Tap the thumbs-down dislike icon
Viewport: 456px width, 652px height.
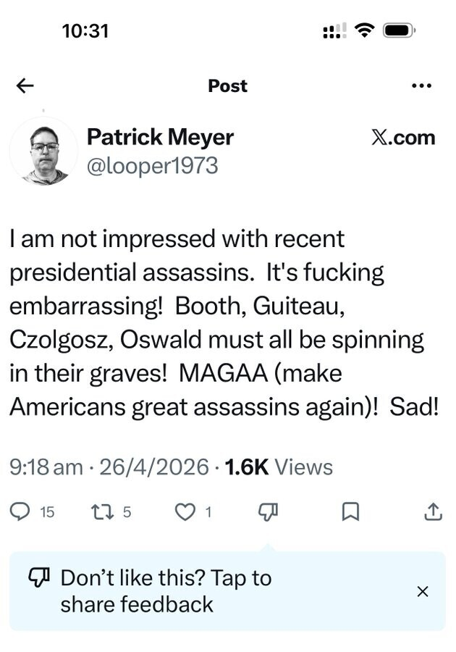[x=268, y=512]
